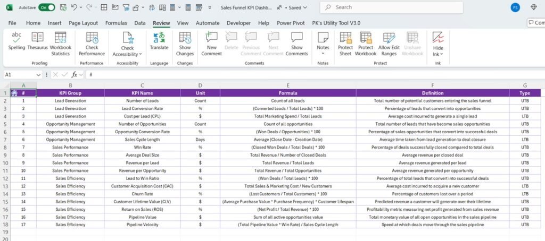The height and width of the screenshot is (241, 545).
Task: Click the Notes icon
Action: 323,38
